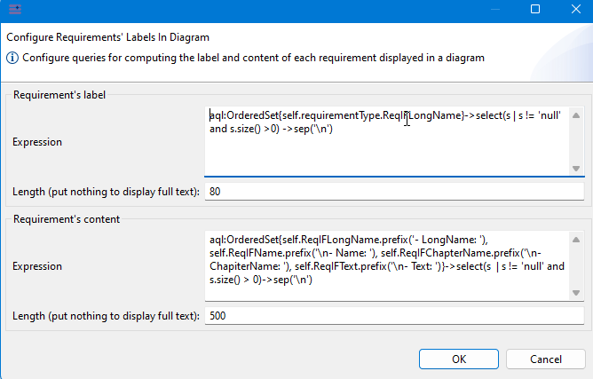This screenshot has height=379, width=593.
Task: Select the Length field containing 500
Action: pos(393,315)
